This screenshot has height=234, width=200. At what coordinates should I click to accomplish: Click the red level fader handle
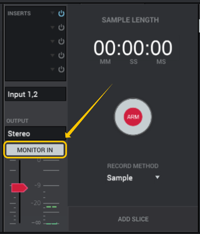point(19,188)
